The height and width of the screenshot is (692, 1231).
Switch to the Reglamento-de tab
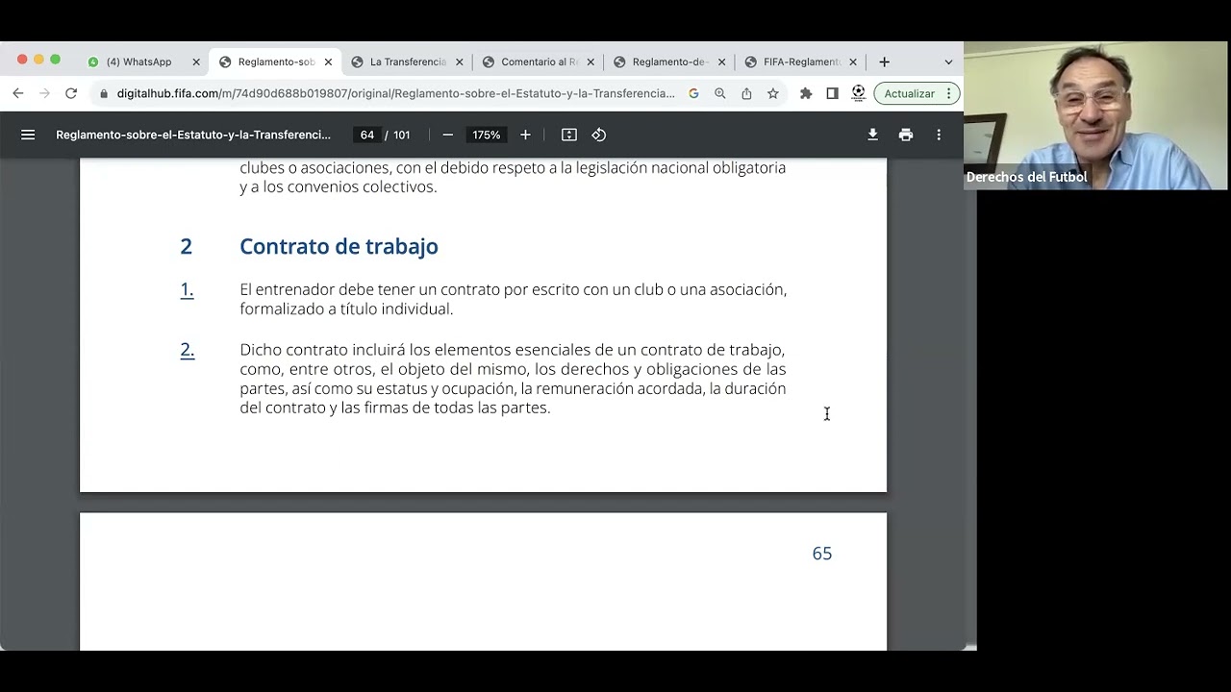670,62
